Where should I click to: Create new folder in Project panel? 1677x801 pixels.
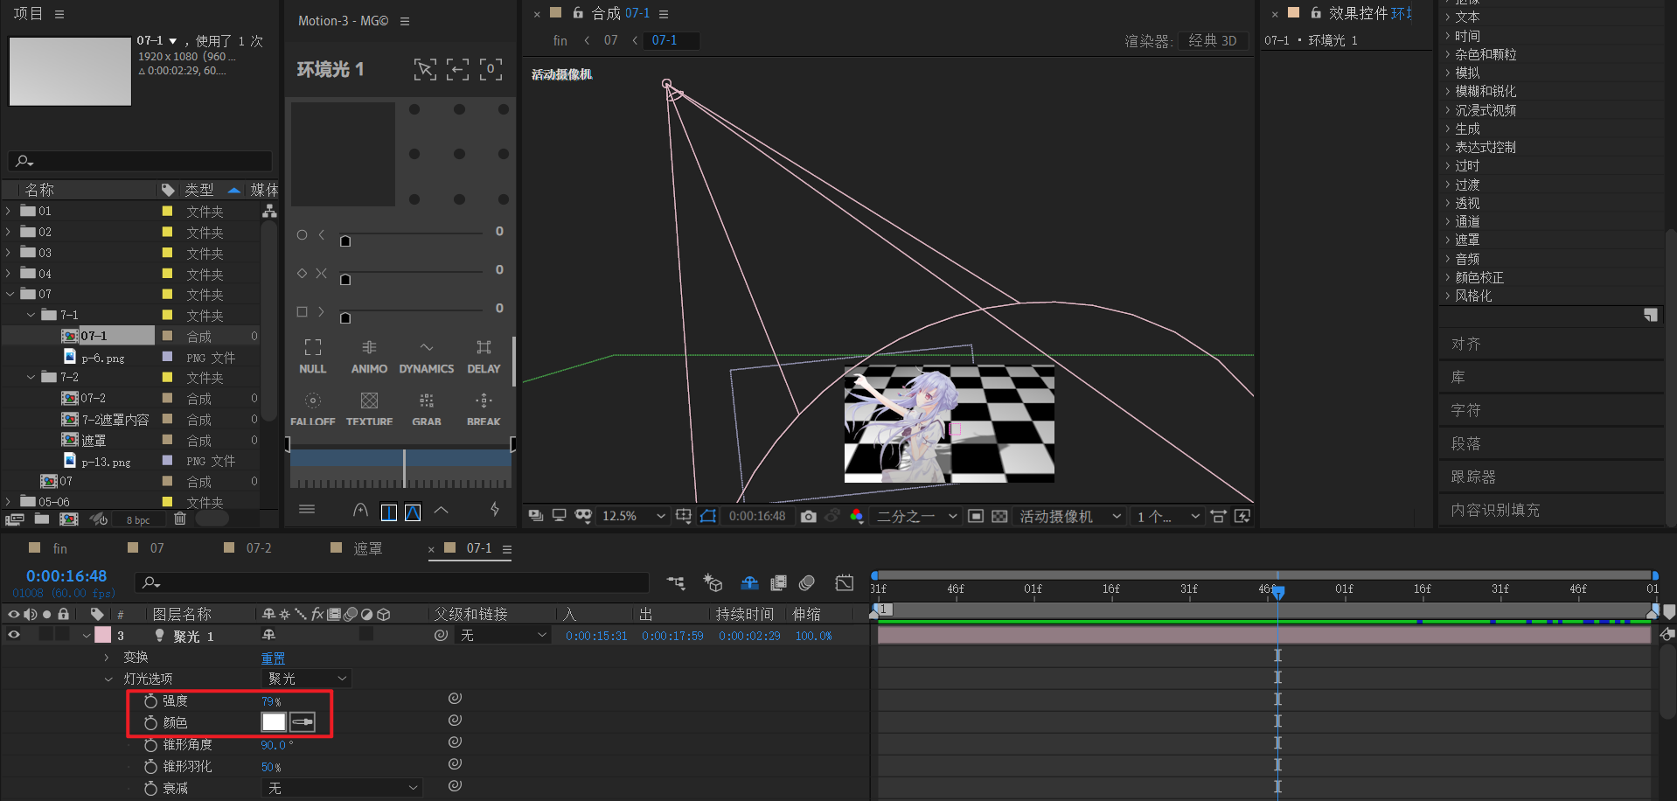41,519
